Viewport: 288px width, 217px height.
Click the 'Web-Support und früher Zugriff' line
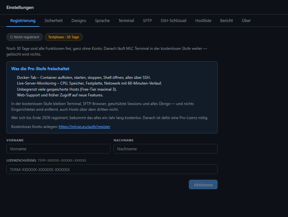click(x=60, y=95)
